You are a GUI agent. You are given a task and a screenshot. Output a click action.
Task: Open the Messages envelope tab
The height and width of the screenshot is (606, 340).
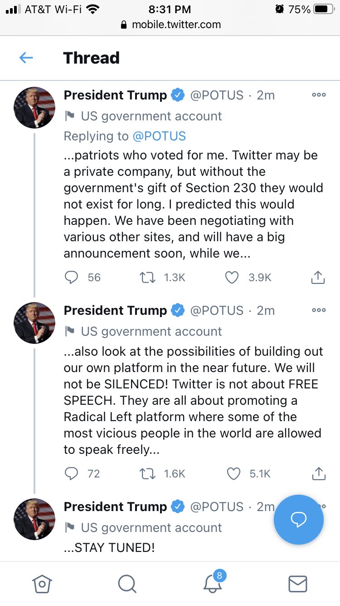(298, 584)
